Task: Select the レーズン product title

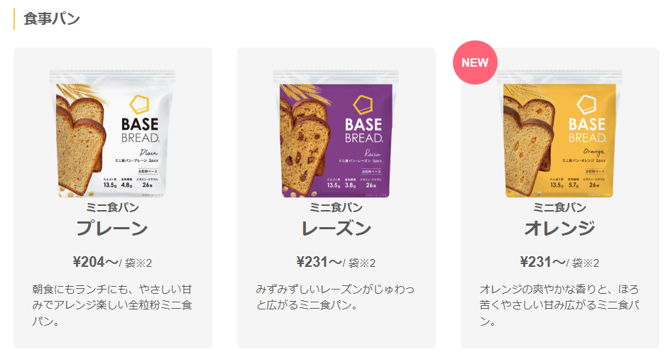Action: point(336,229)
